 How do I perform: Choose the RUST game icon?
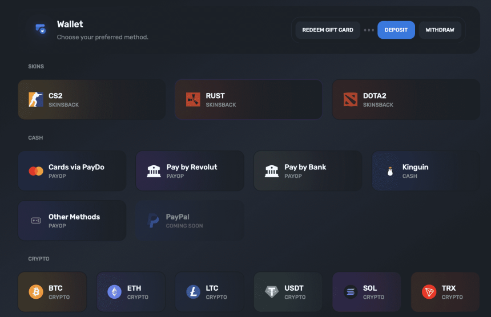[193, 100]
